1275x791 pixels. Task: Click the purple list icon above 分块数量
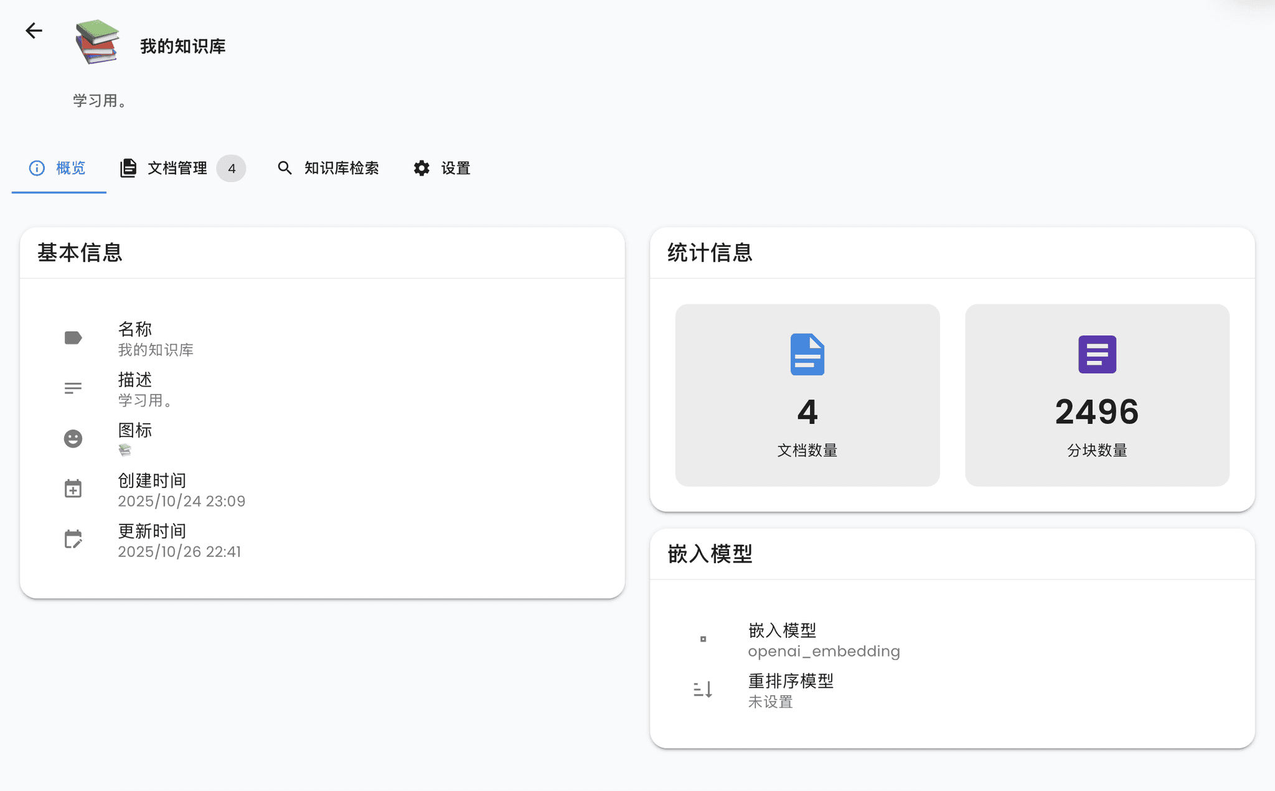click(1097, 355)
